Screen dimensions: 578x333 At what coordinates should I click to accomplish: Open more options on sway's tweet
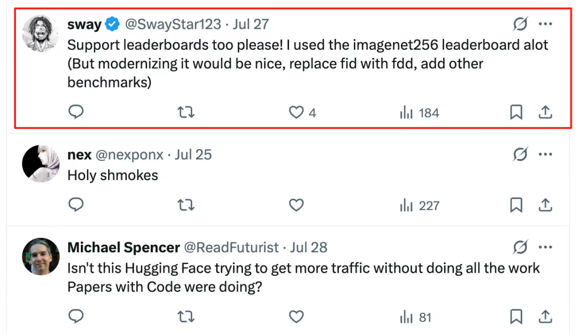point(545,24)
